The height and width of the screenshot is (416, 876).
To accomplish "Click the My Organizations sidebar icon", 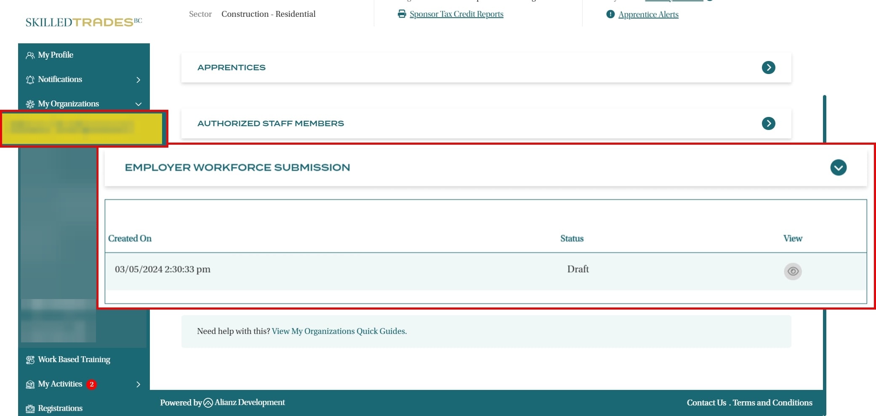I will [x=30, y=104].
